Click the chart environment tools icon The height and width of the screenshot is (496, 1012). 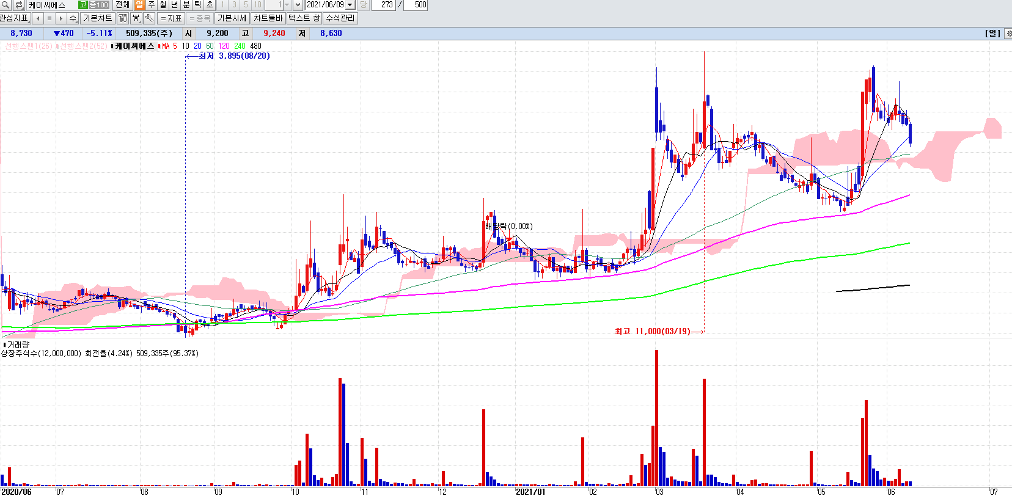123,18
